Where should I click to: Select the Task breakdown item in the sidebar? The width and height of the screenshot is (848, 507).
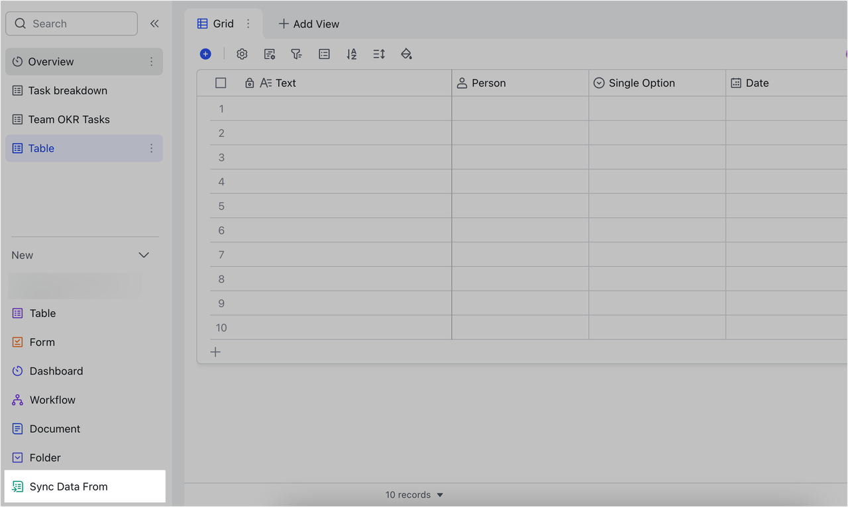68,91
